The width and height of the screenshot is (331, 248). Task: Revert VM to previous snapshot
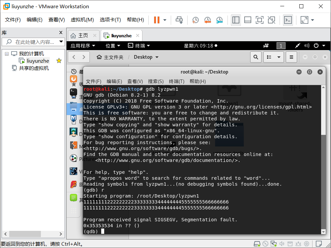point(207,20)
